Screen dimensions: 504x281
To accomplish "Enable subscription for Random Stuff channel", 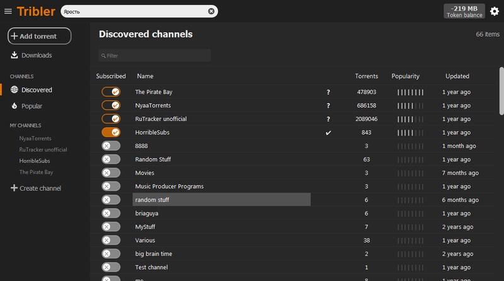I will coord(111,159).
